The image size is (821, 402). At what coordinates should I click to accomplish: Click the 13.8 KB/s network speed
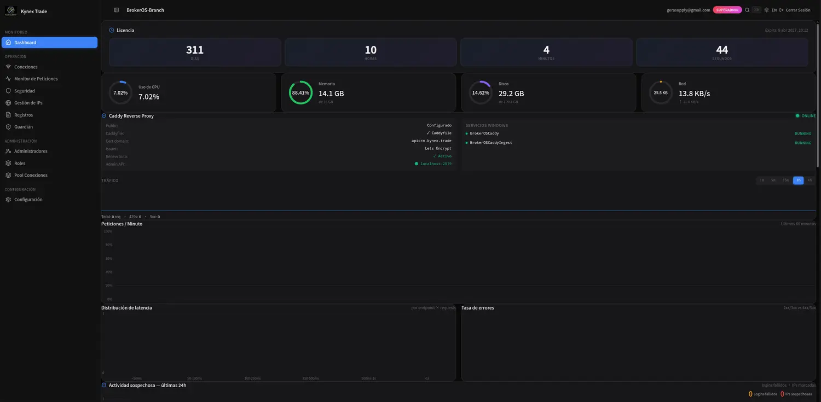[695, 94]
